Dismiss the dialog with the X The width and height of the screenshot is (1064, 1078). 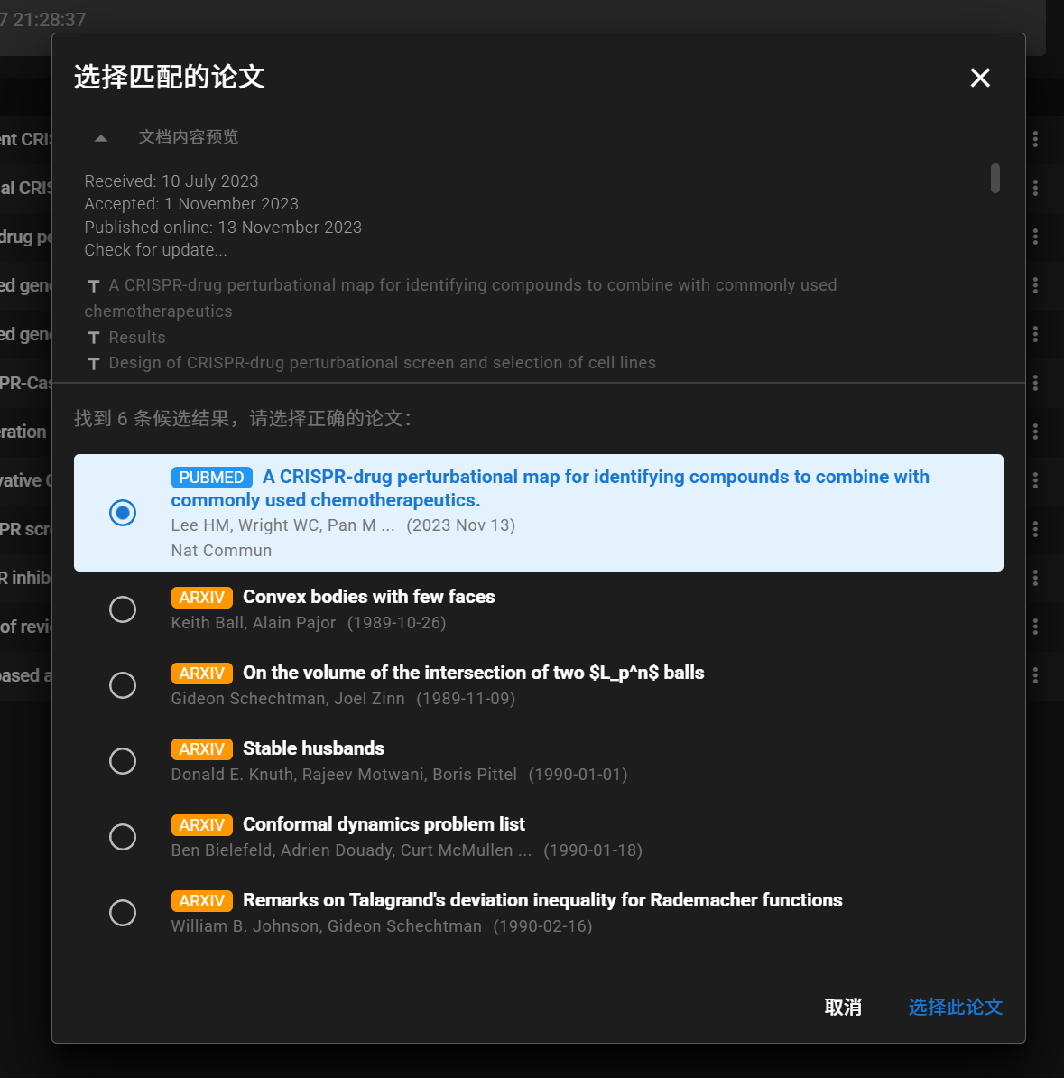point(980,78)
